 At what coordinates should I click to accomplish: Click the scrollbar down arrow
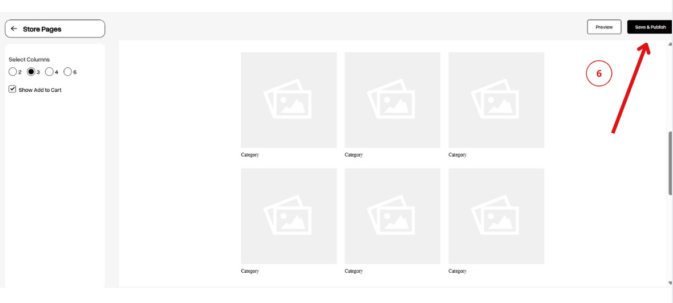[x=670, y=283]
